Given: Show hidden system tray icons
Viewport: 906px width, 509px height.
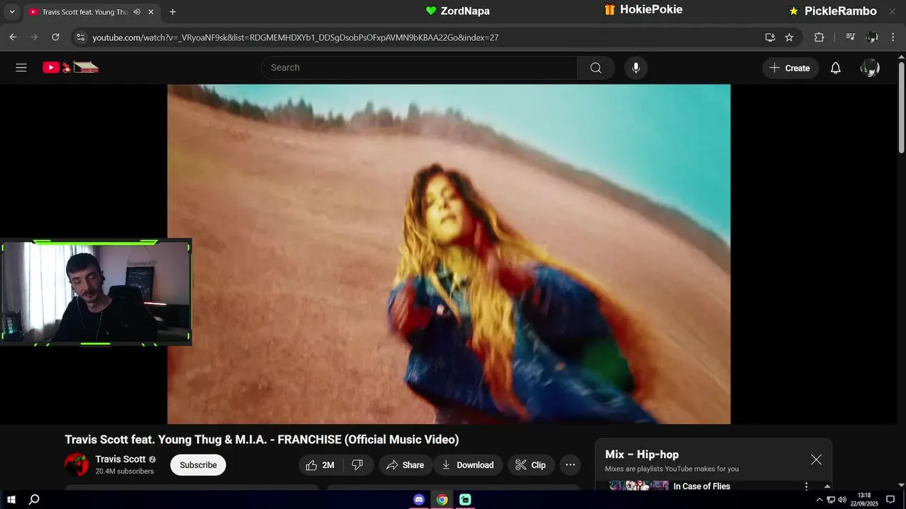Looking at the screenshot, I should click(x=820, y=500).
